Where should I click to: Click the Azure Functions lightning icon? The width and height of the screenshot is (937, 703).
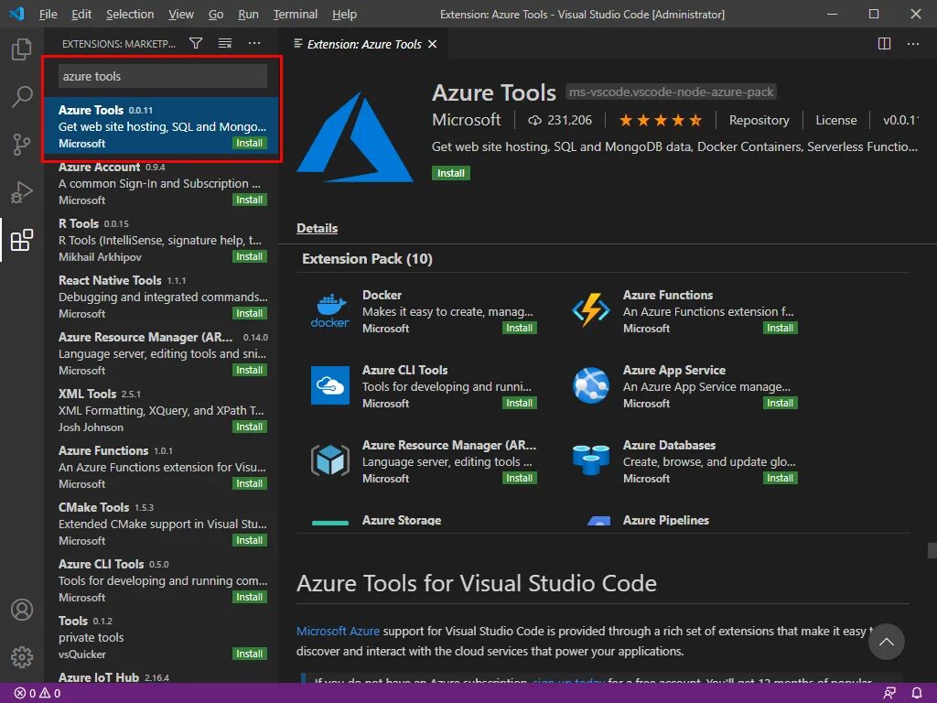pyautogui.click(x=590, y=311)
